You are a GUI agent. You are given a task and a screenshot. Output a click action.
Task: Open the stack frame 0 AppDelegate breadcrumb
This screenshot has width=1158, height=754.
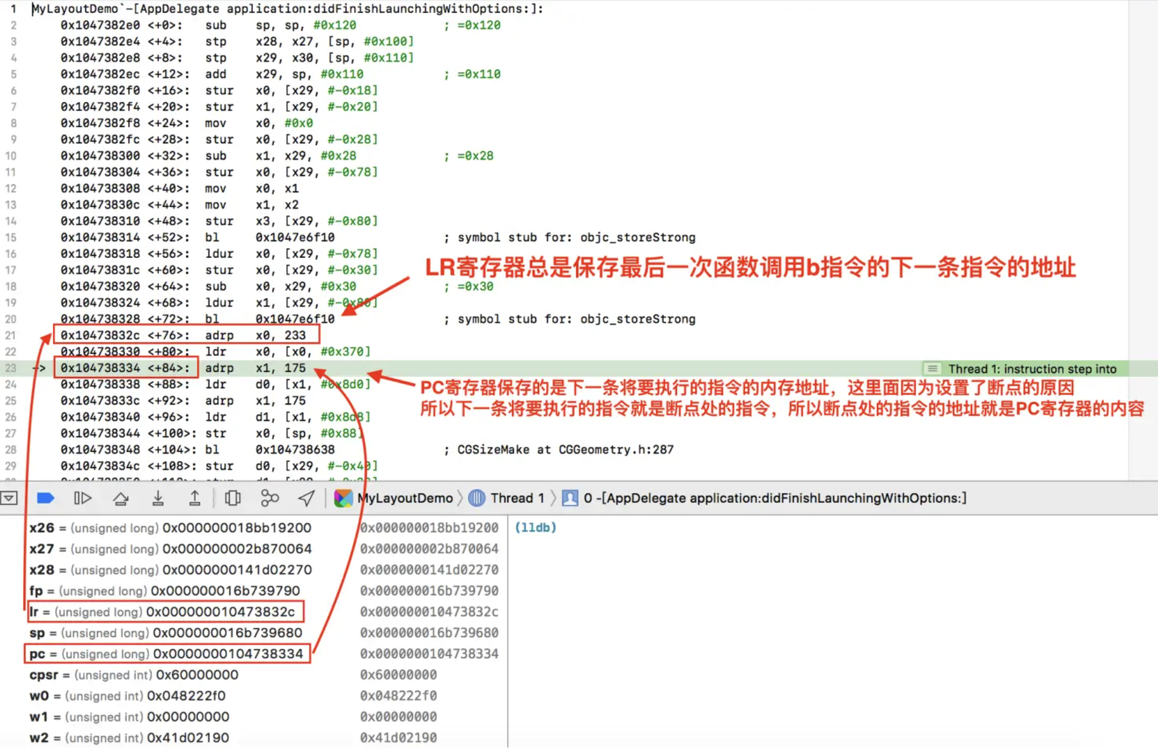point(774,499)
